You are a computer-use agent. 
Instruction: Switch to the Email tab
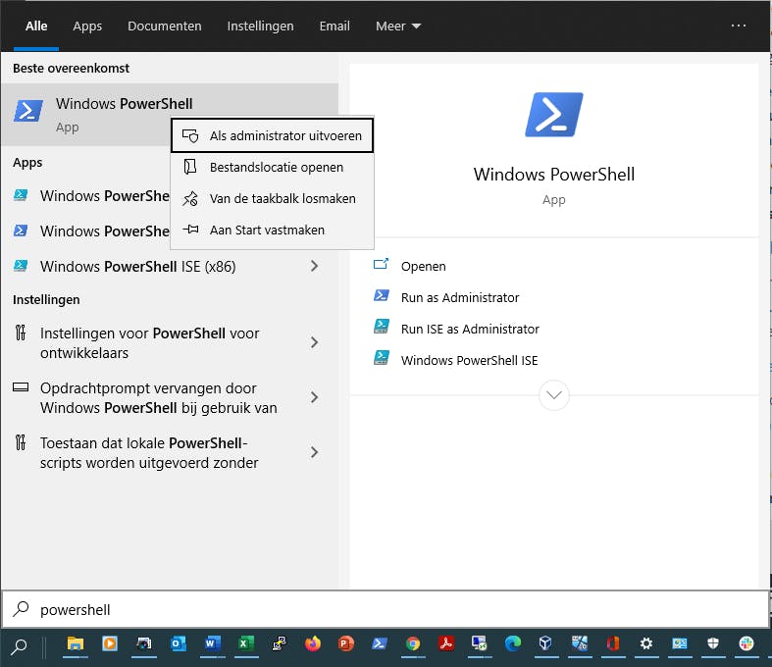pyautogui.click(x=335, y=26)
